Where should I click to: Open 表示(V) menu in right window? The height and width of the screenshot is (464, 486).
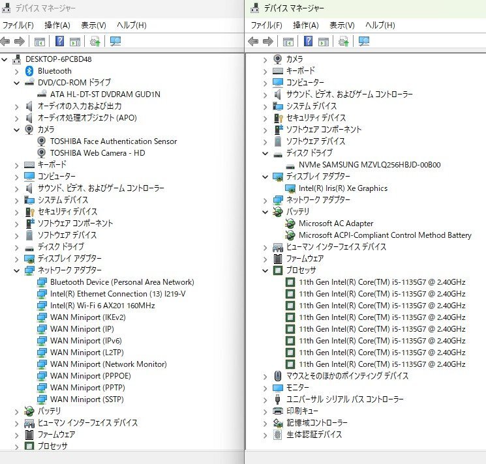coord(342,25)
